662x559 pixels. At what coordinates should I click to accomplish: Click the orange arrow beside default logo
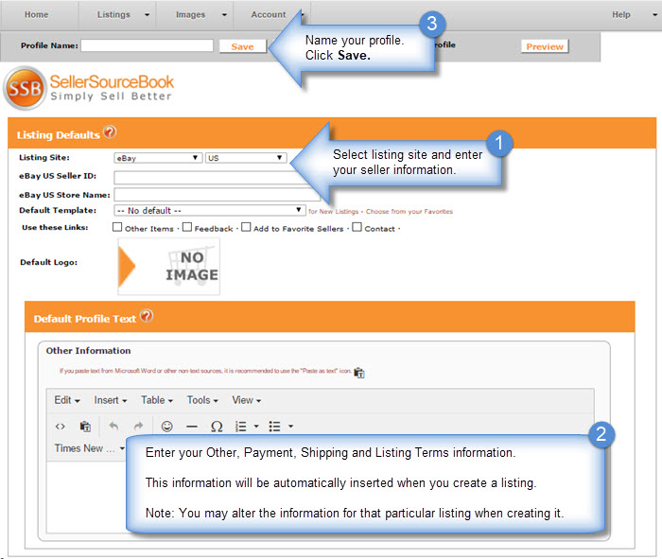click(x=127, y=267)
